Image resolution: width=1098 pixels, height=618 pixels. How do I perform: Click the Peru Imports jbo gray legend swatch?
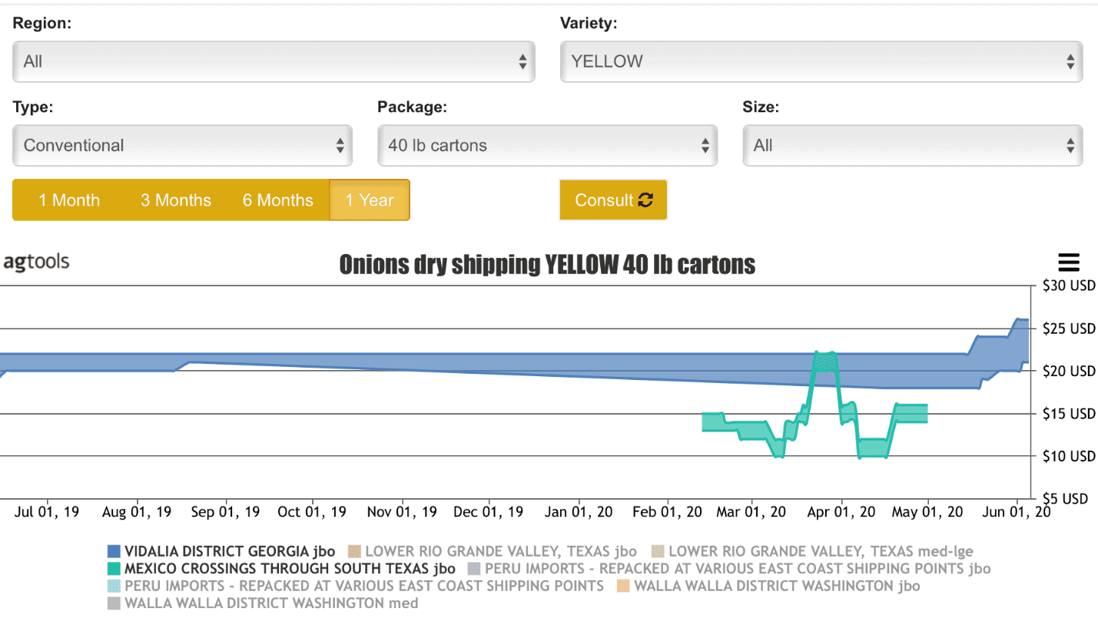coord(474,569)
